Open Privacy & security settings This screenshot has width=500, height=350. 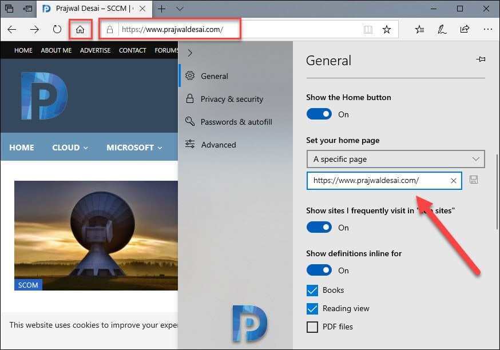coord(235,99)
